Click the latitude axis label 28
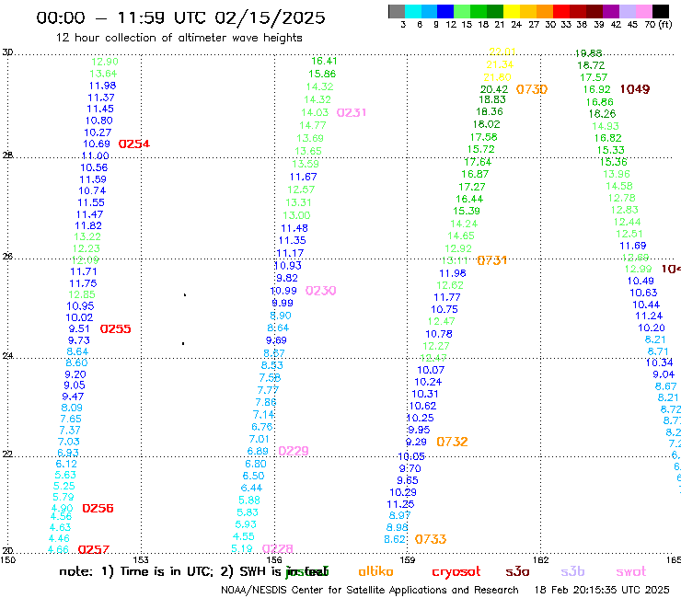The height and width of the screenshot is (598, 681). coord(7,155)
